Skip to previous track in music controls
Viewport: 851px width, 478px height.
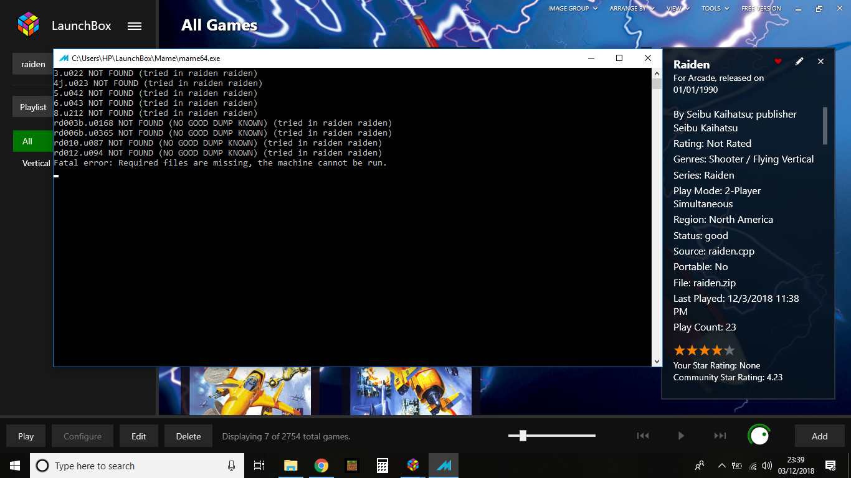click(643, 436)
